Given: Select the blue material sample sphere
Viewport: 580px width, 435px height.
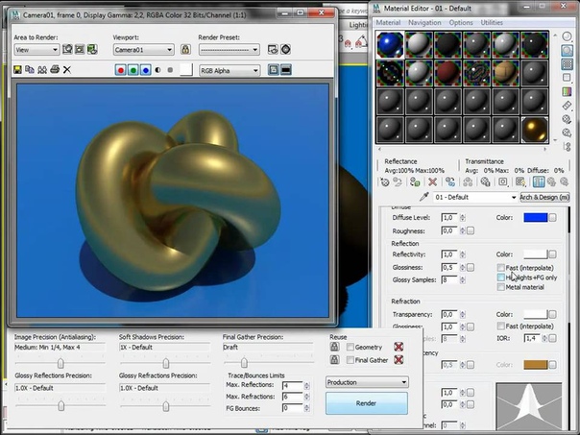Looking at the screenshot, I should point(390,45).
